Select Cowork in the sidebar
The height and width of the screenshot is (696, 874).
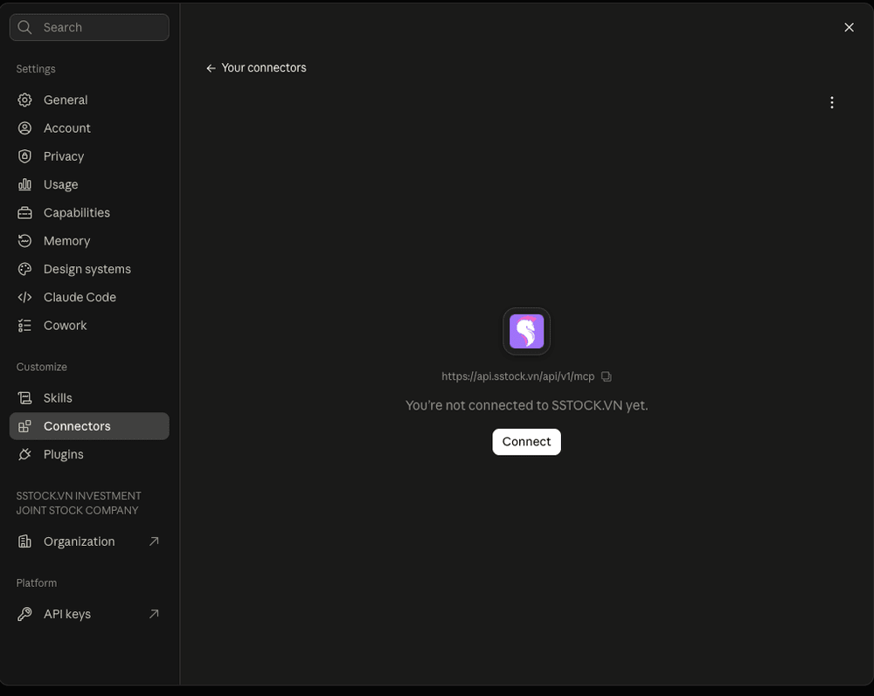[x=89, y=325]
